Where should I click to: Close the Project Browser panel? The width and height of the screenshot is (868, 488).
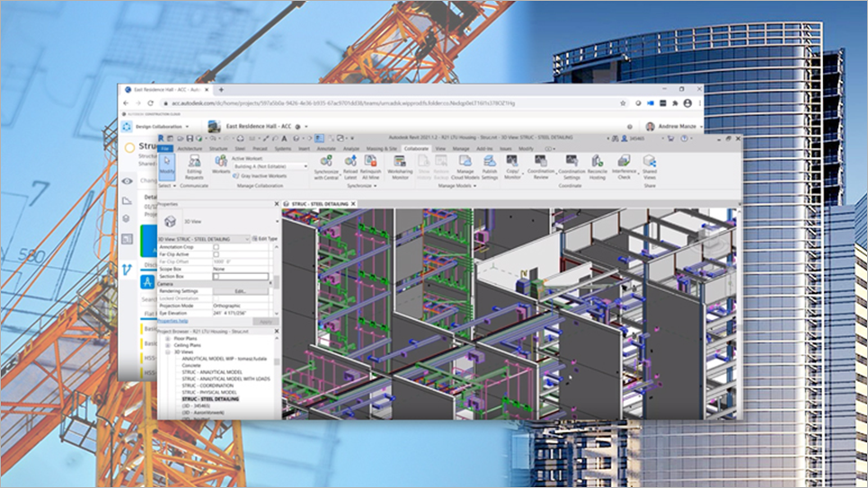click(277, 332)
